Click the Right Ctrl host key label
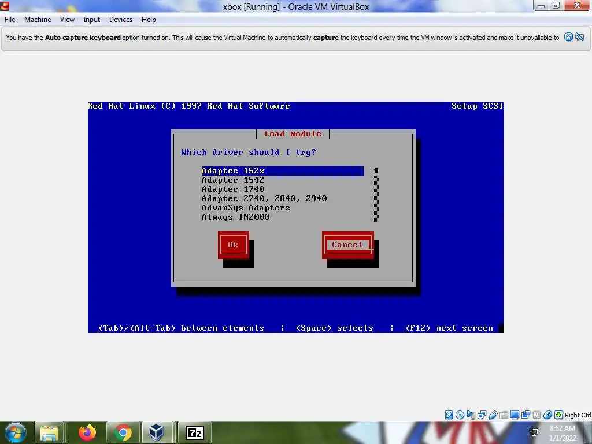This screenshot has height=444, width=592. 578,415
